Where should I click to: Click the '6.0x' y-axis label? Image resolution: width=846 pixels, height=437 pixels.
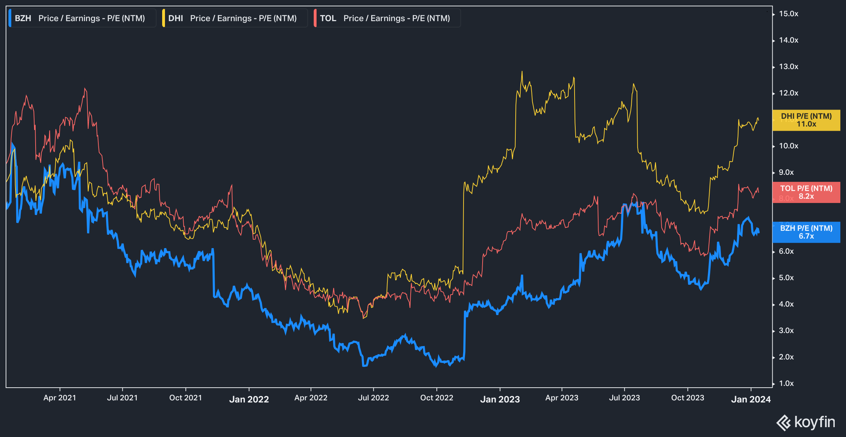786,251
